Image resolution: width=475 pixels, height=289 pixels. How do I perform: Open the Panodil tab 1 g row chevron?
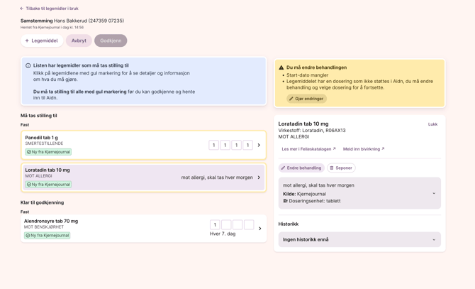click(x=259, y=145)
